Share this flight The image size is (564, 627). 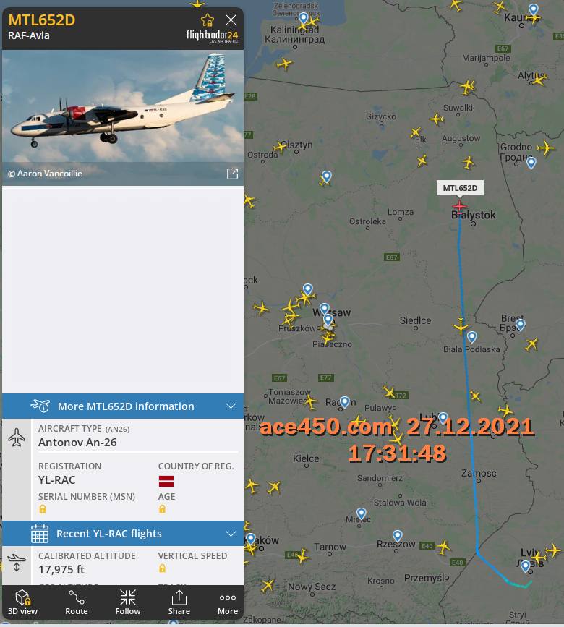click(179, 602)
